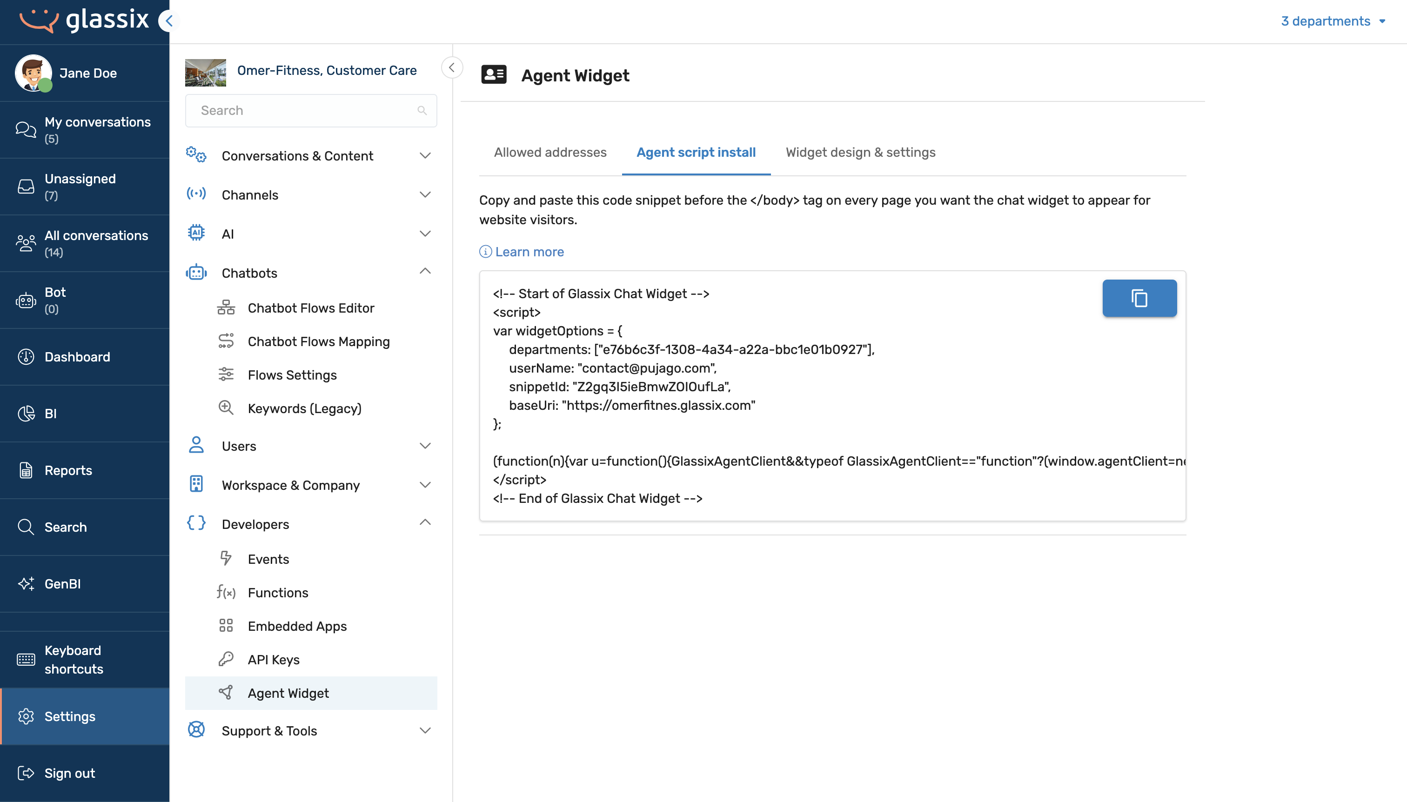Viewport: 1407px width, 802px height.
Task: Open the Keyboard shortcuts icon
Action: (26, 659)
